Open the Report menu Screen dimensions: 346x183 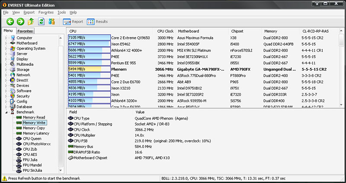point(29,13)
